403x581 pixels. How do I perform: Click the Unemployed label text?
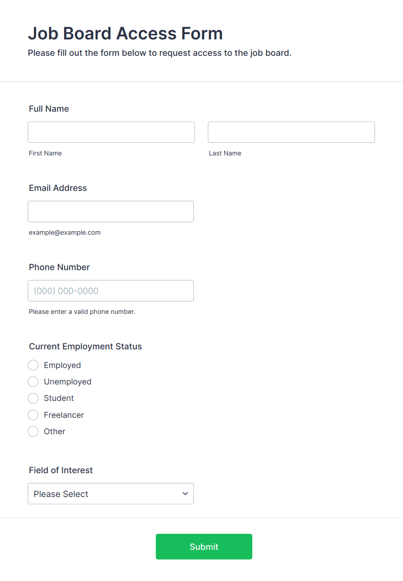pyautogui.click(x=68, y=381)
